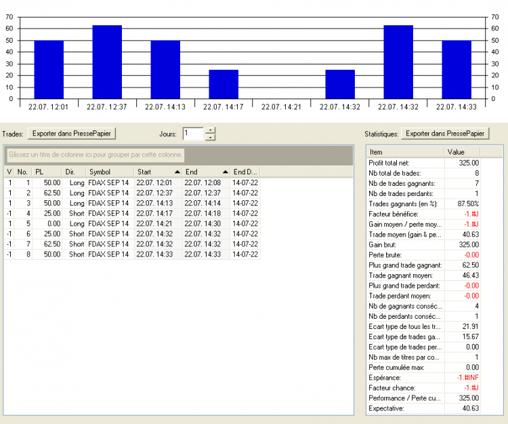508x424 pixels.
Task: Sort by the No. column header
Action: [x=22, y=172]
